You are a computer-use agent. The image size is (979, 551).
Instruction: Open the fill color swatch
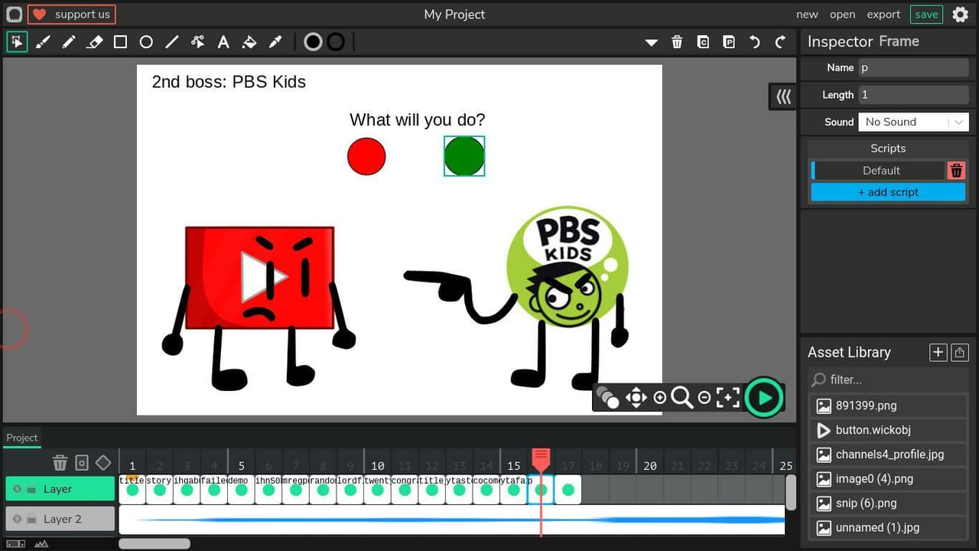(x=313, y=42)
